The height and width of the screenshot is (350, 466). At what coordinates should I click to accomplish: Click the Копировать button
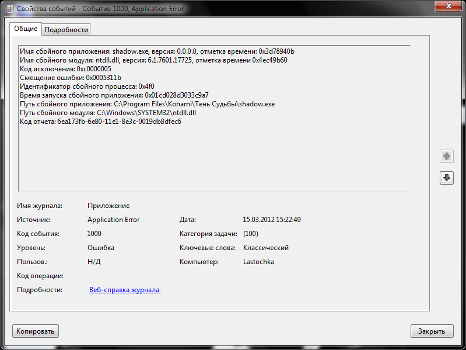point(36,331)
